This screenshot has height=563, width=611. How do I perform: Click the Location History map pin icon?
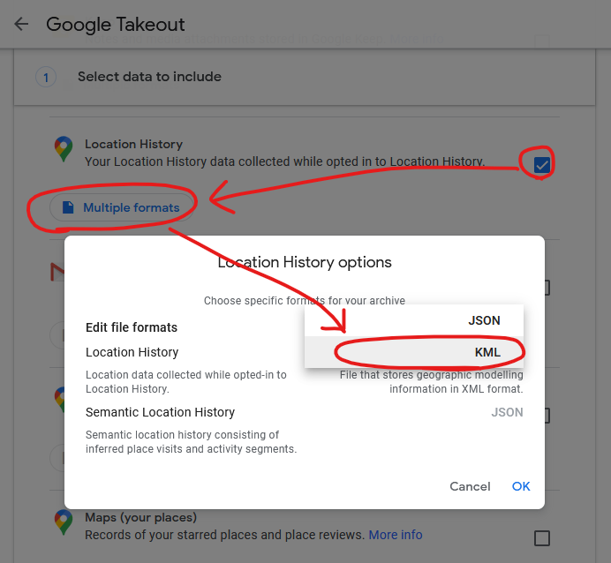pyautogui.click(x=63, y=149)
